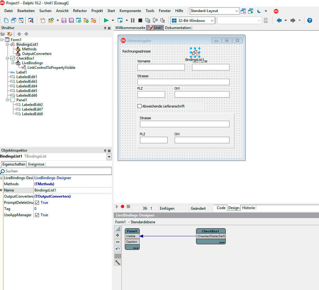The width and height of the screenshot is (319, 290).
Task: Click ellipsis on the Panel1 binding node
Action: (x=136, y=248)
